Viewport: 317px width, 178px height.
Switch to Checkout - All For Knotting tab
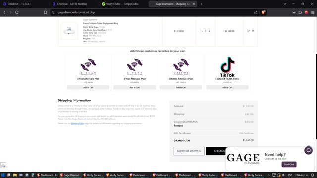[x=72, y=4]
